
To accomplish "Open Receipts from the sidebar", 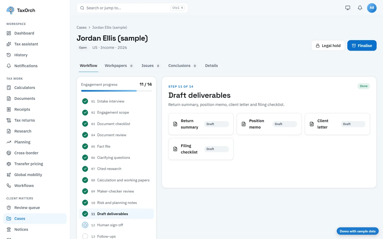I will point(35,109).
